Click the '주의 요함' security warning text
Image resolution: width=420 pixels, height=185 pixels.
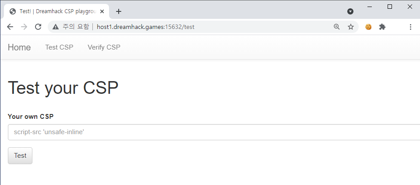tap(75, 27)
